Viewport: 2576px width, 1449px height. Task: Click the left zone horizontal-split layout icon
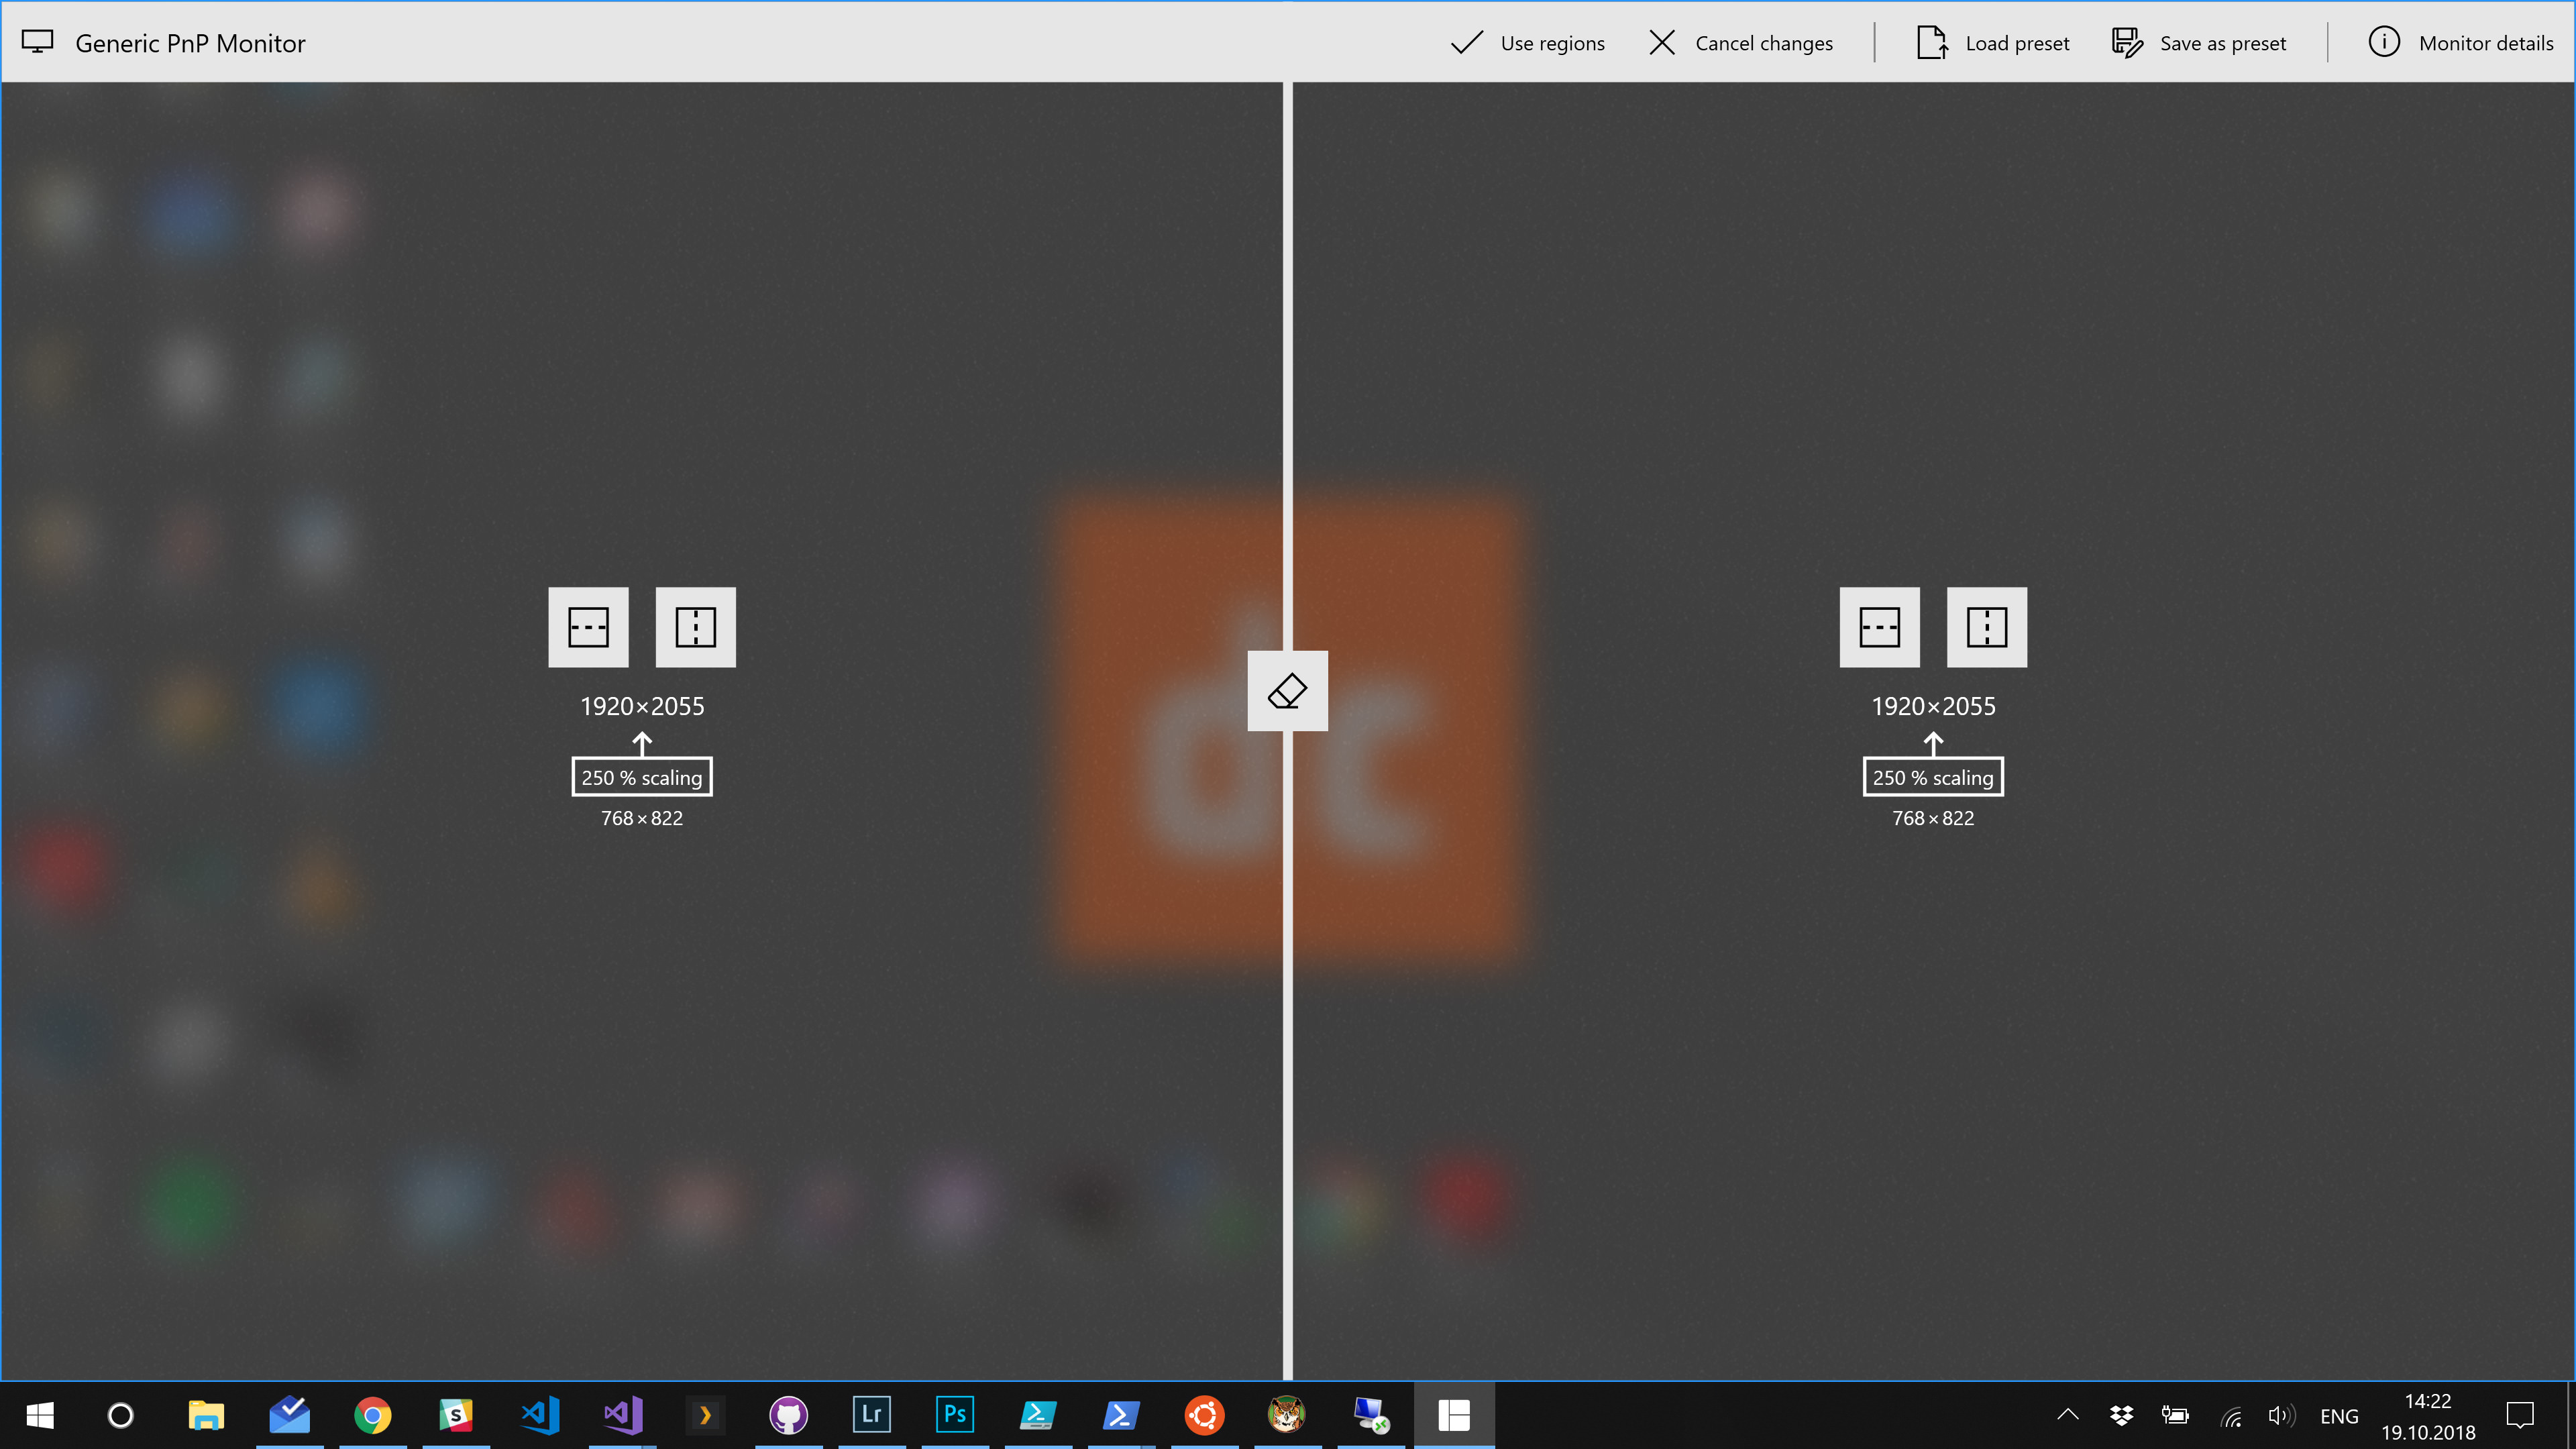tap(589, 627)
